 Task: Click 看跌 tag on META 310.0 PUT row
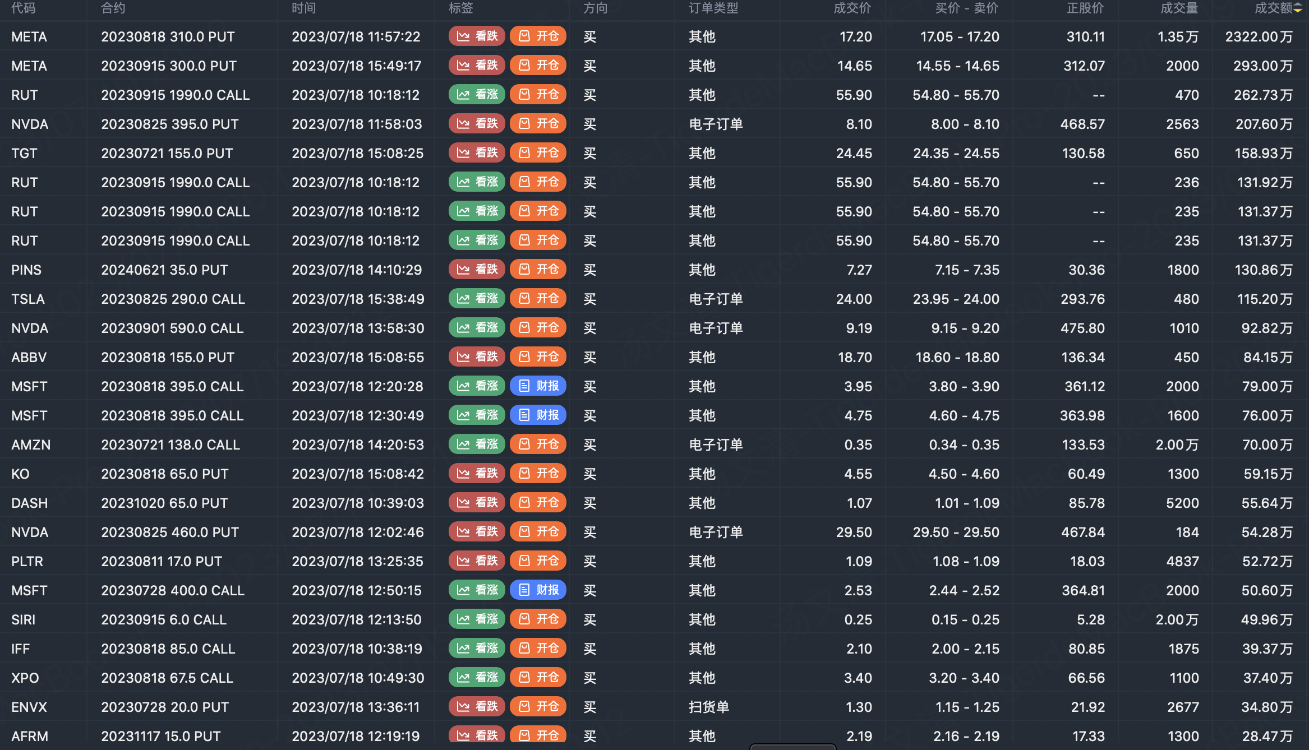(x=477, y=36)
